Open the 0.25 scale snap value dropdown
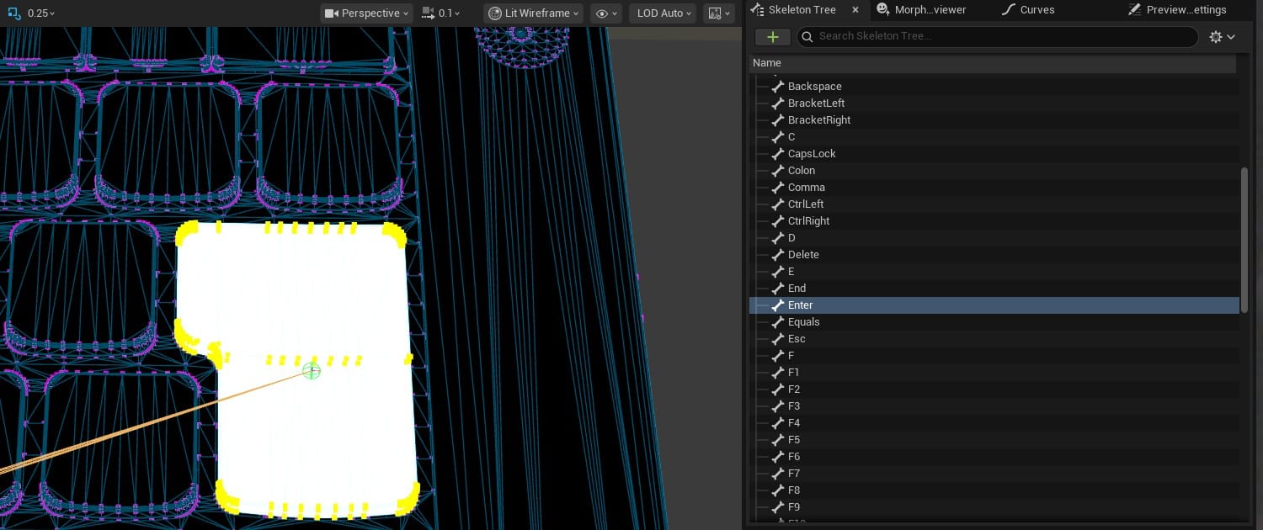The image size is (1263, 530). click(x=41, y=13)
